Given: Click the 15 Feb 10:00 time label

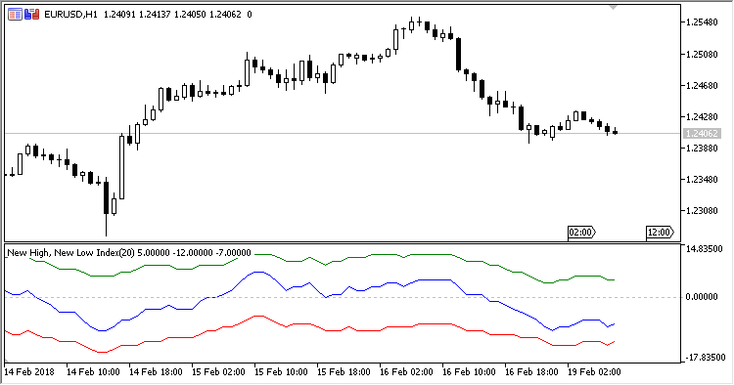Looking at the screenshot, I should point(281,372).
